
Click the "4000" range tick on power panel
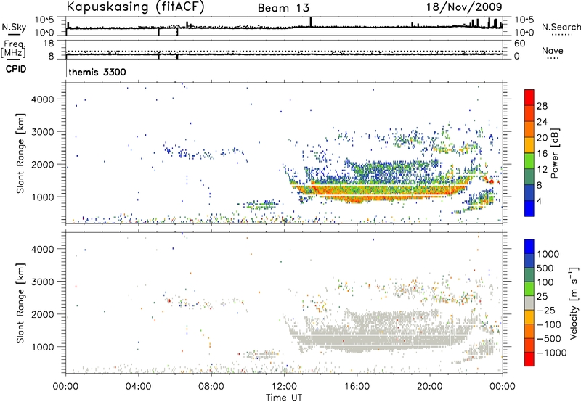pyautogui.click(x=43, y=99)
